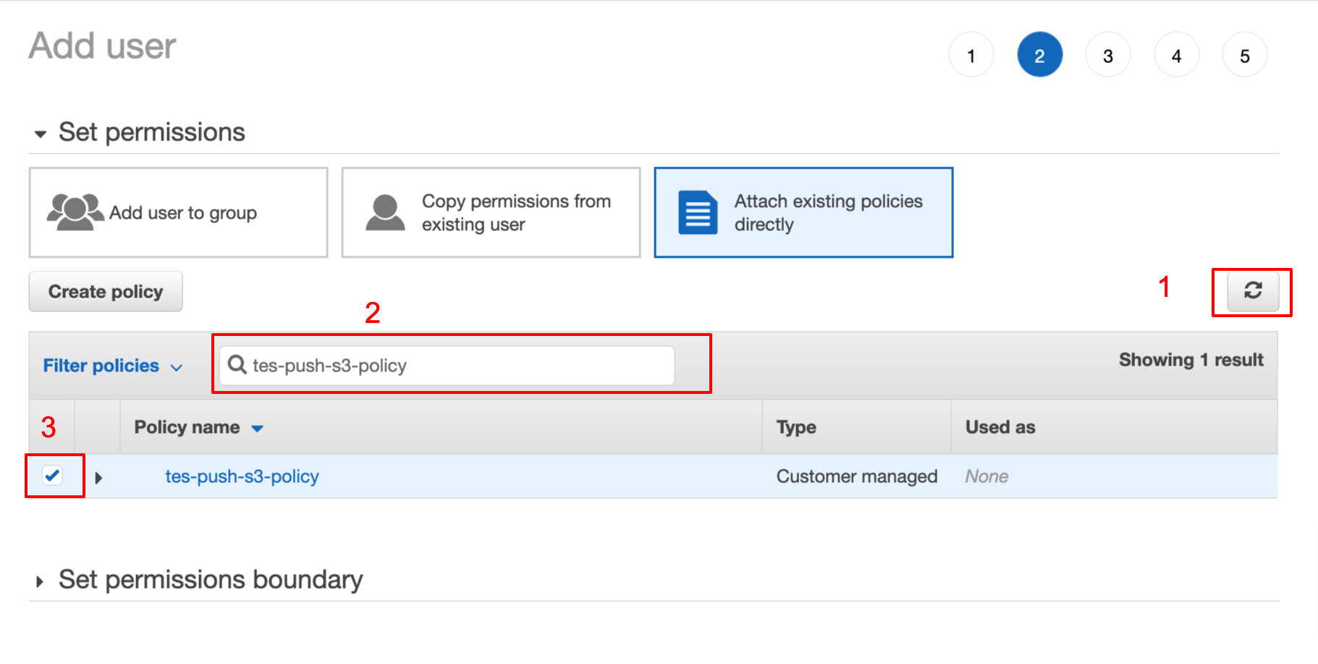The image size is (1318, 664).
Task: Click the Create policy button
Action: click(106, 292)
